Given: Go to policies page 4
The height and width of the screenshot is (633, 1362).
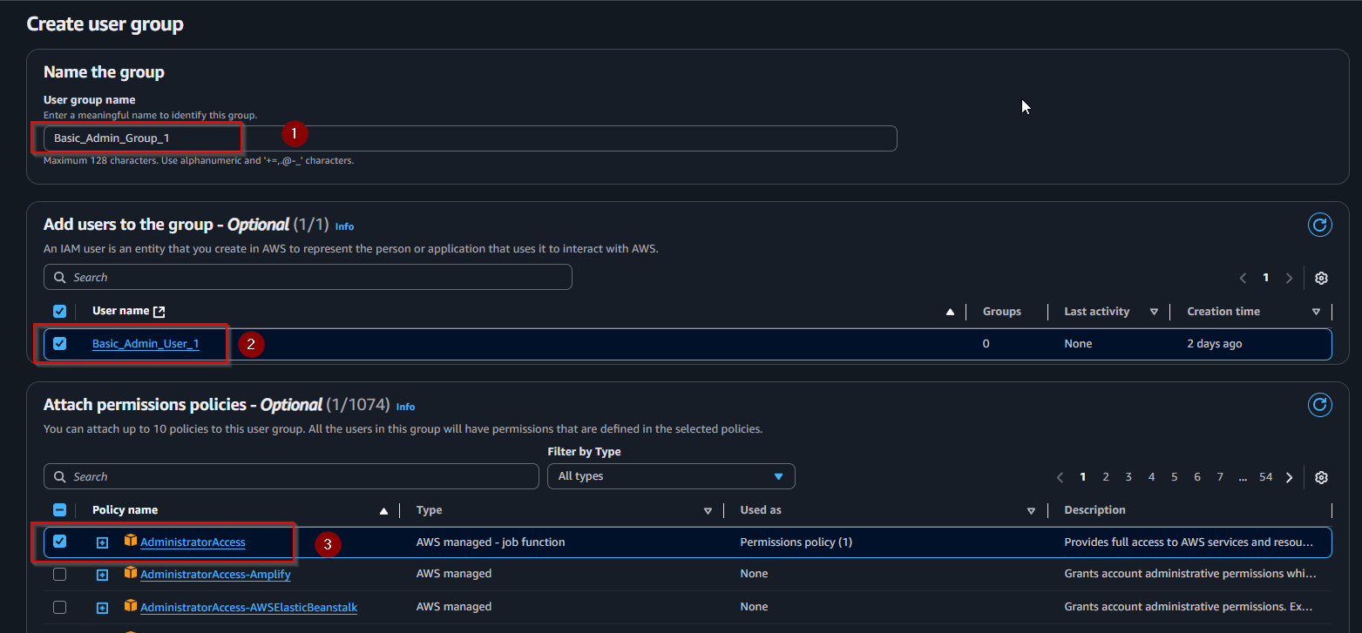Looking at the screenshot, I should point(1151,477).
